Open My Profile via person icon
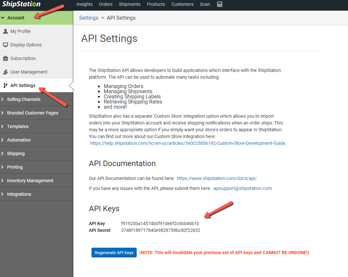Screen dimensions: 348x277 [5, 31]
